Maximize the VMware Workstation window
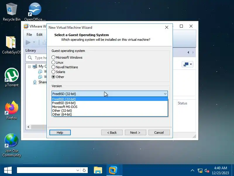 click(x=181, y=26)
